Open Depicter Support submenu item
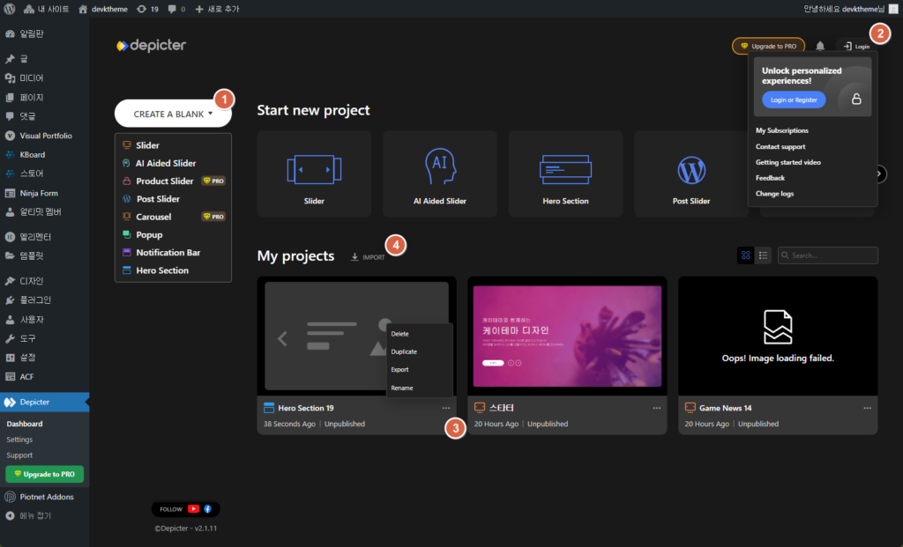Screen dimensions: 903x547 19,455
